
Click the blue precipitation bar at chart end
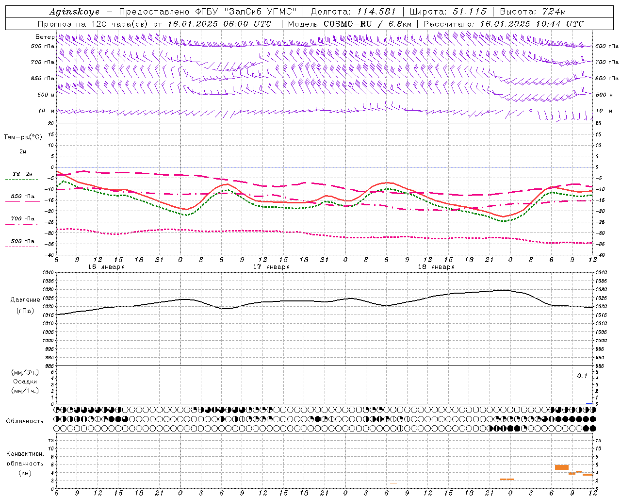tap(589, 403)
